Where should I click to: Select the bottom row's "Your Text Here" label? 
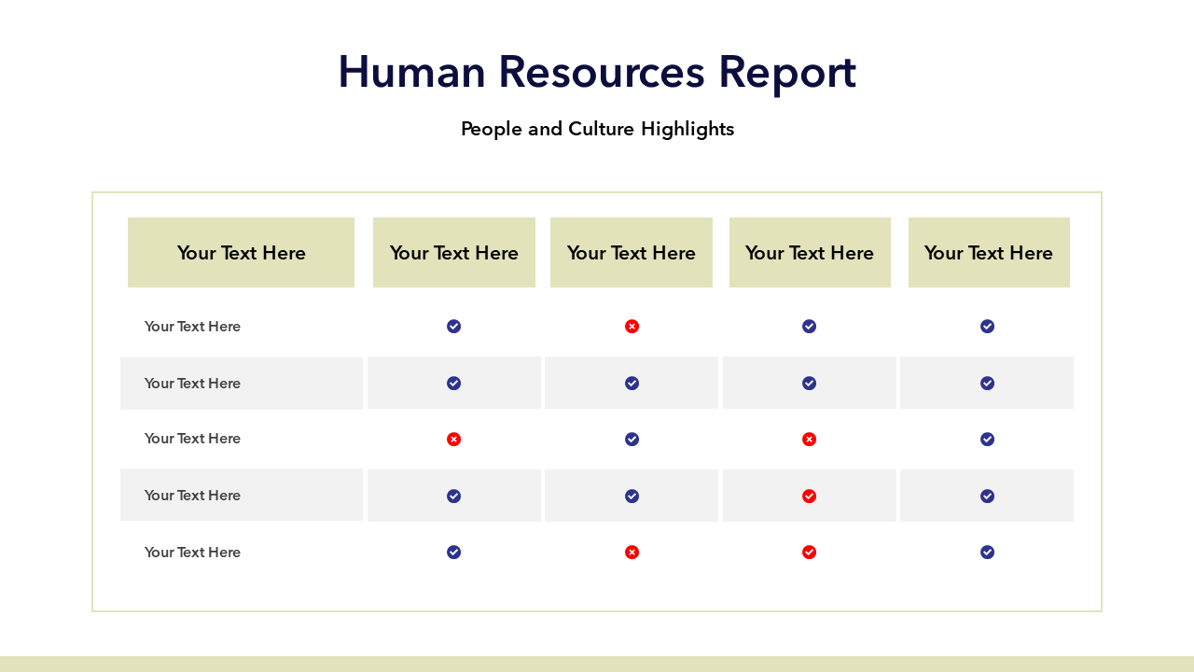[x=192, y=553]
